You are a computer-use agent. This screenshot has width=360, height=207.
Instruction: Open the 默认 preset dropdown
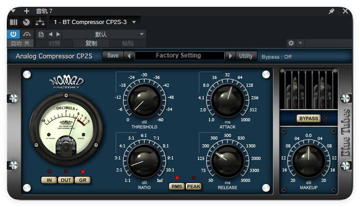pos(104,34)
